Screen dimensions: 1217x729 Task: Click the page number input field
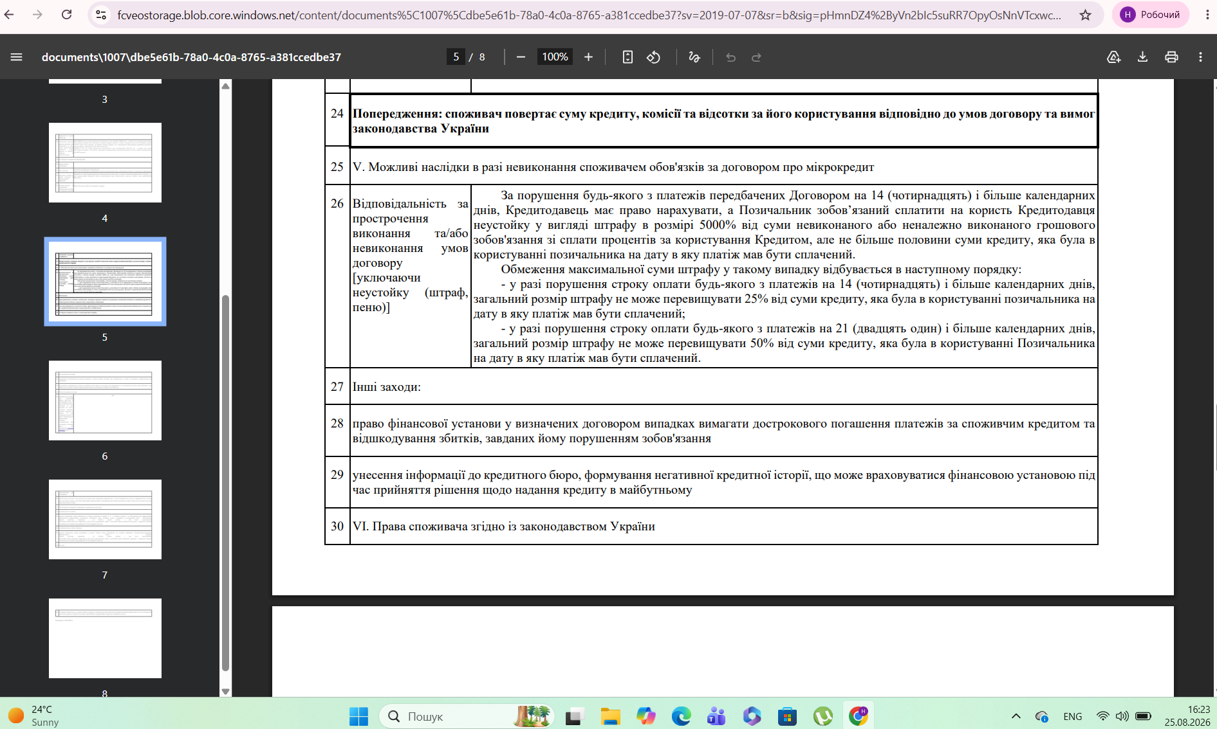(456, 57)
